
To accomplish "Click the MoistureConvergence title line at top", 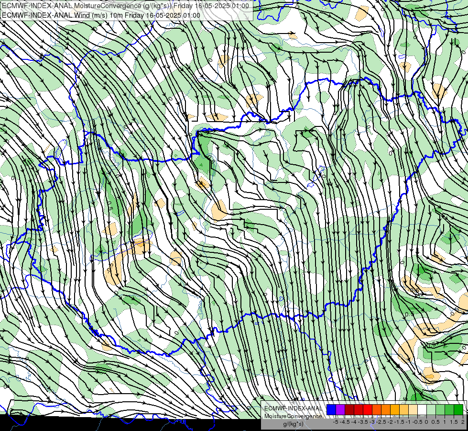I will [x=125, y=6].
